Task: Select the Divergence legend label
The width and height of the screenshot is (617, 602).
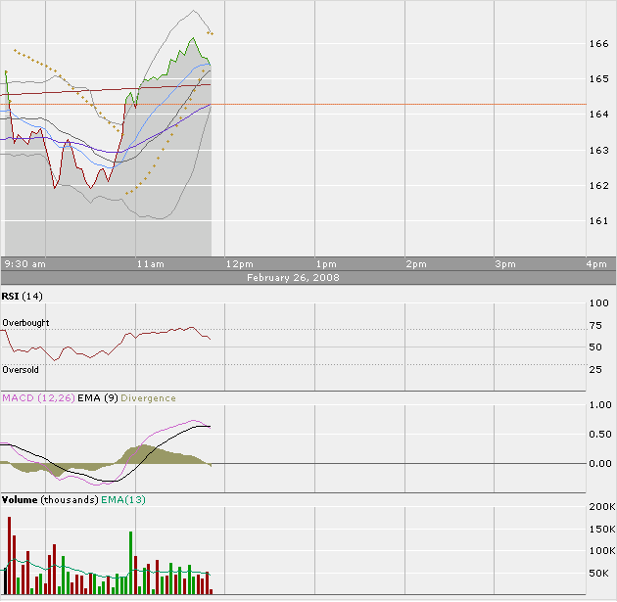Action: [x=149, y=398]
